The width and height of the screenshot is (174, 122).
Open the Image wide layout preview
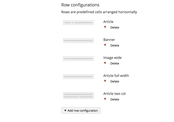coord(78,59)
